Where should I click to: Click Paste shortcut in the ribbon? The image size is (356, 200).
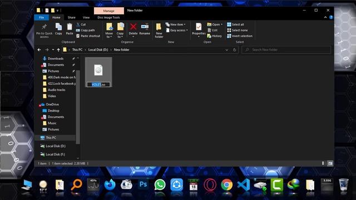coord(88,36)
